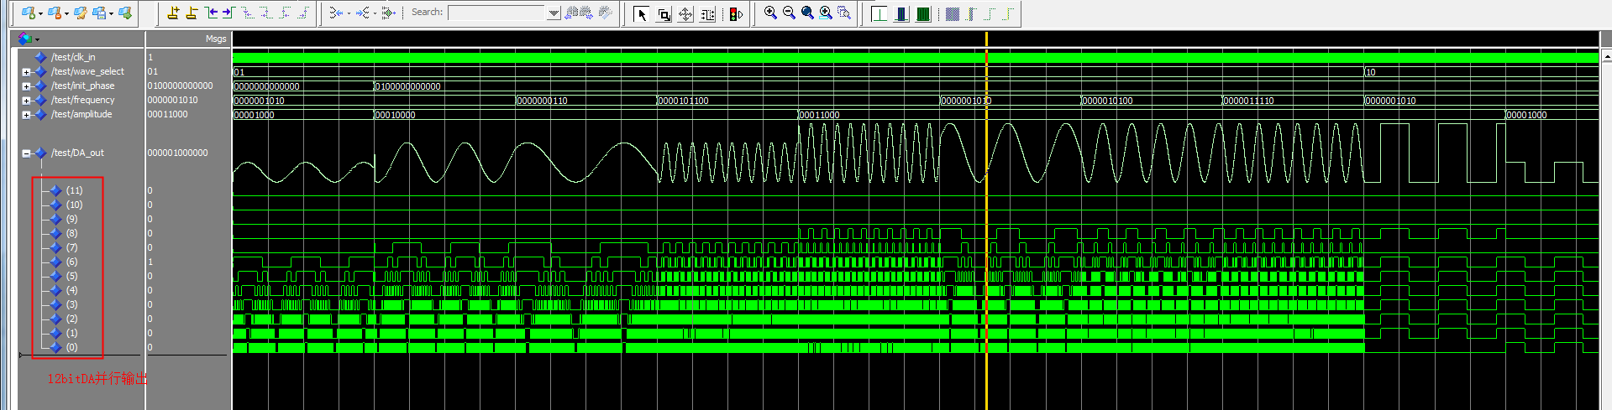Image resolution: width=1612 pixels, height=410 pixels.
Task: Collapse the /test/DA_out signal bus
Action: point(26,153)
